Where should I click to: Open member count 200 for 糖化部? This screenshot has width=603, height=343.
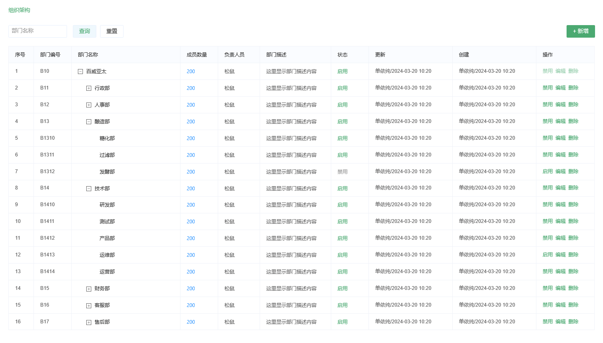coord(191,138)
